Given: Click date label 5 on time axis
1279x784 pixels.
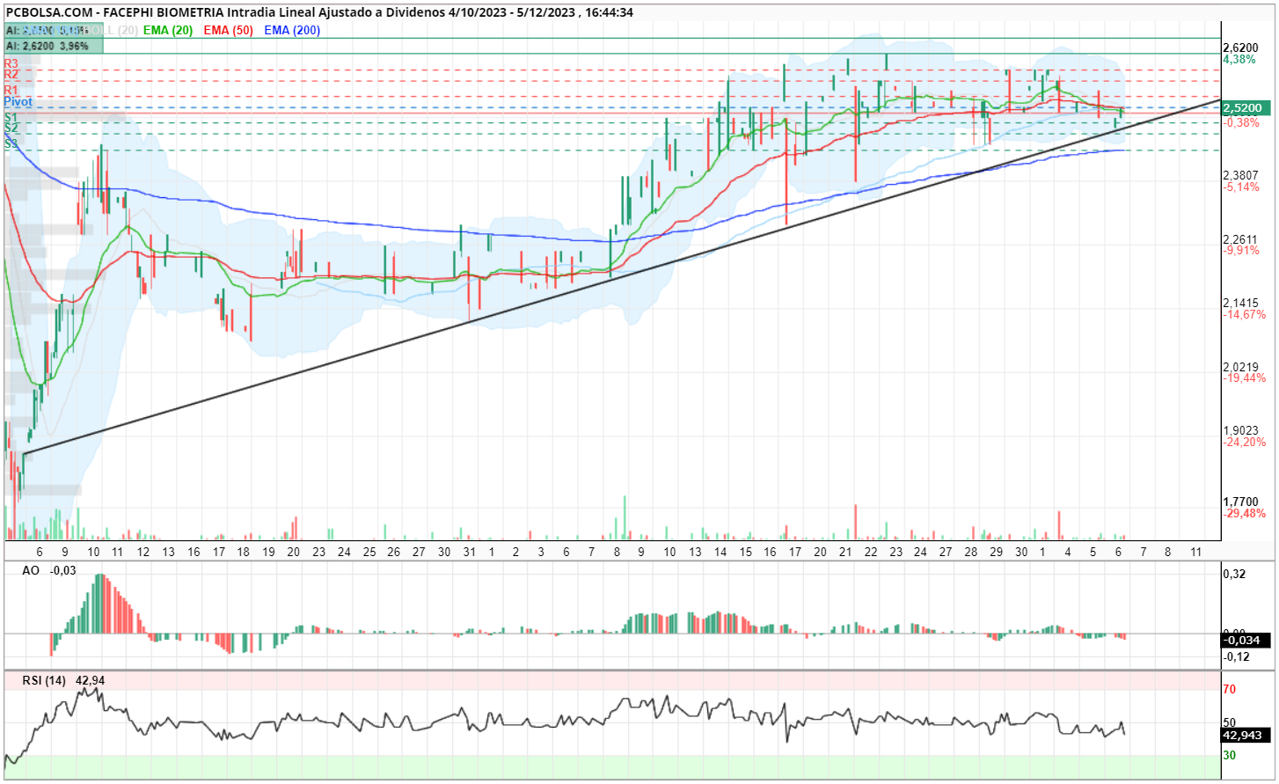Looking at the screenshot, I should [x=1093, y=553].
